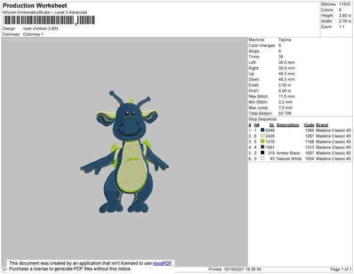Select the Amber Black description row

(289, 153)
